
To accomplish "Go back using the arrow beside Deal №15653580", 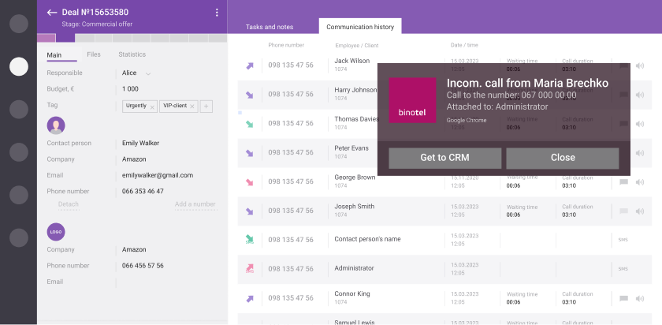I will coord(51,13).
